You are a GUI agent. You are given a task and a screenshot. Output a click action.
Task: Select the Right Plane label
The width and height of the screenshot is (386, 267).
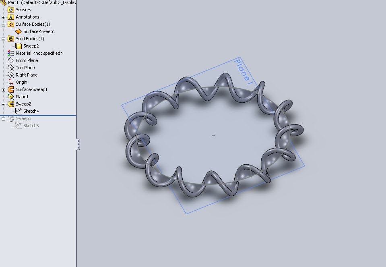coord(27,75)
